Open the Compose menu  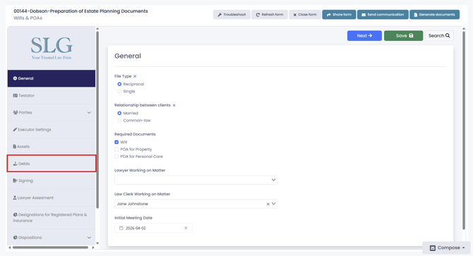[x=446, y=248]
